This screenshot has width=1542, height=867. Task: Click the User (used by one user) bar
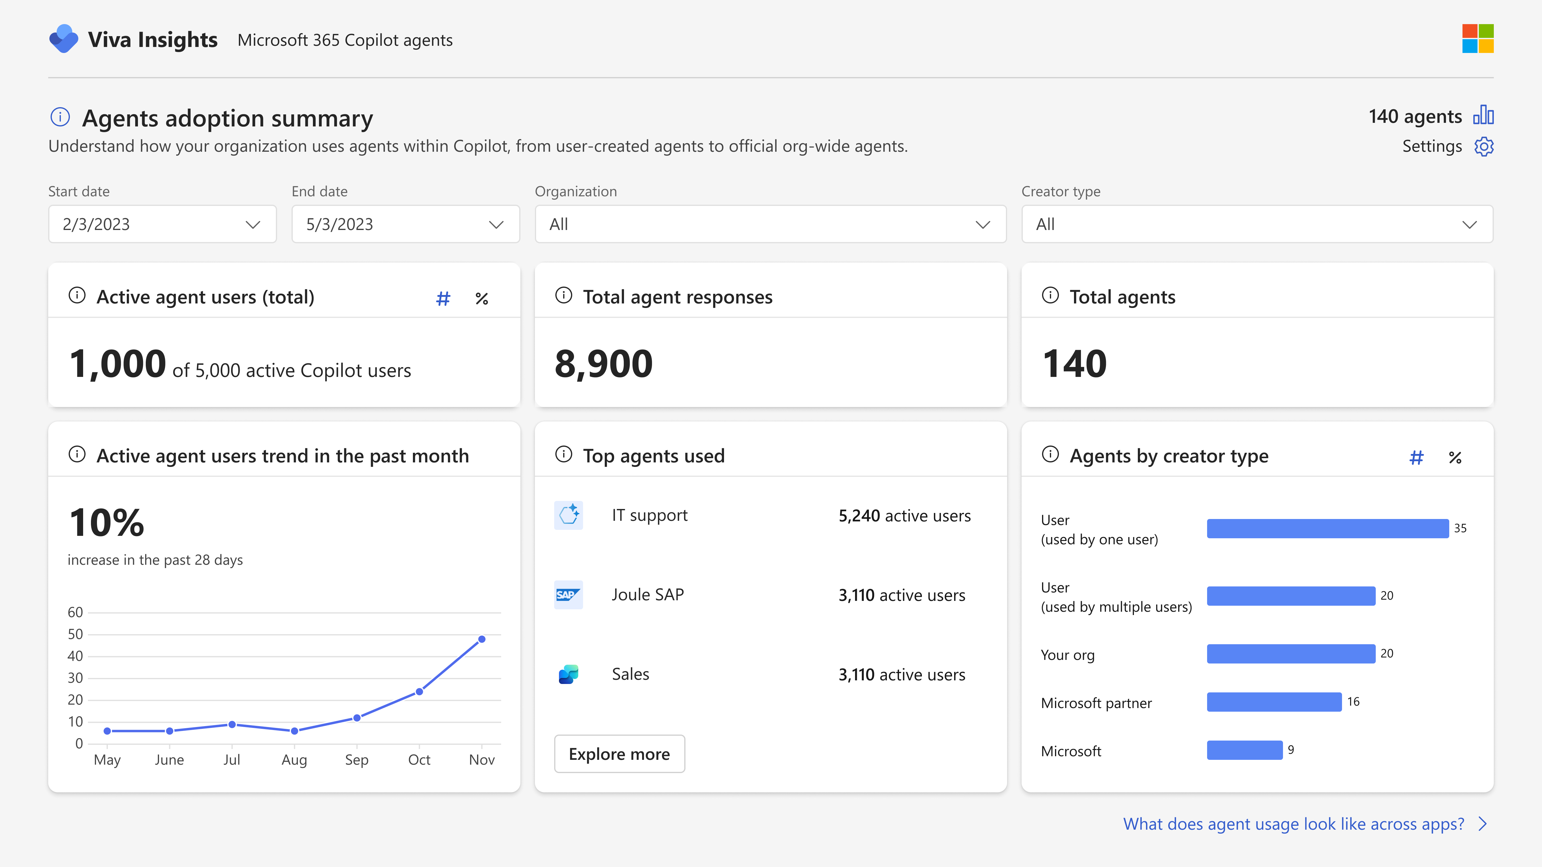coord(1328,528)
